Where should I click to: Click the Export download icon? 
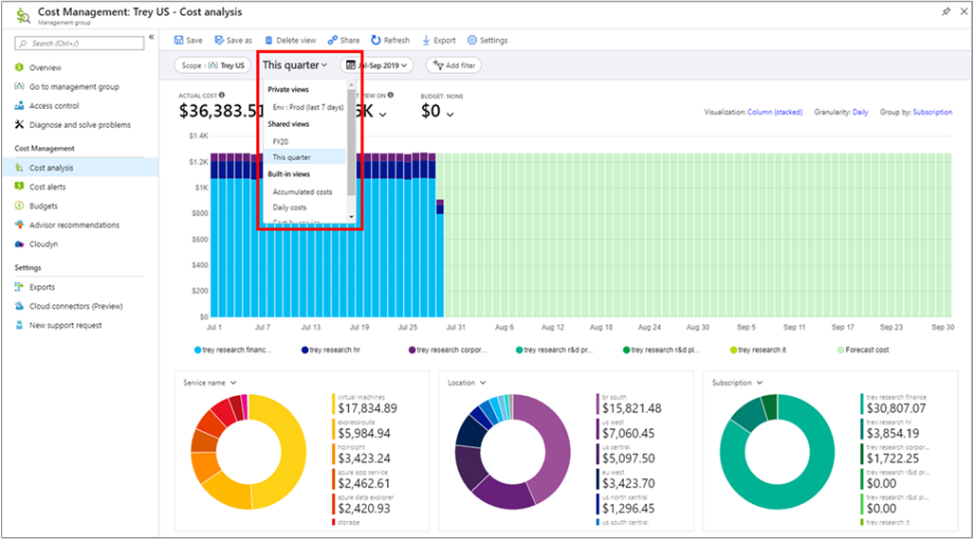point(426,41)
